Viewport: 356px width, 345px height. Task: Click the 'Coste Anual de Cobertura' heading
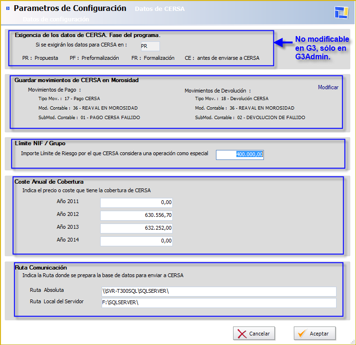(49, 182)
